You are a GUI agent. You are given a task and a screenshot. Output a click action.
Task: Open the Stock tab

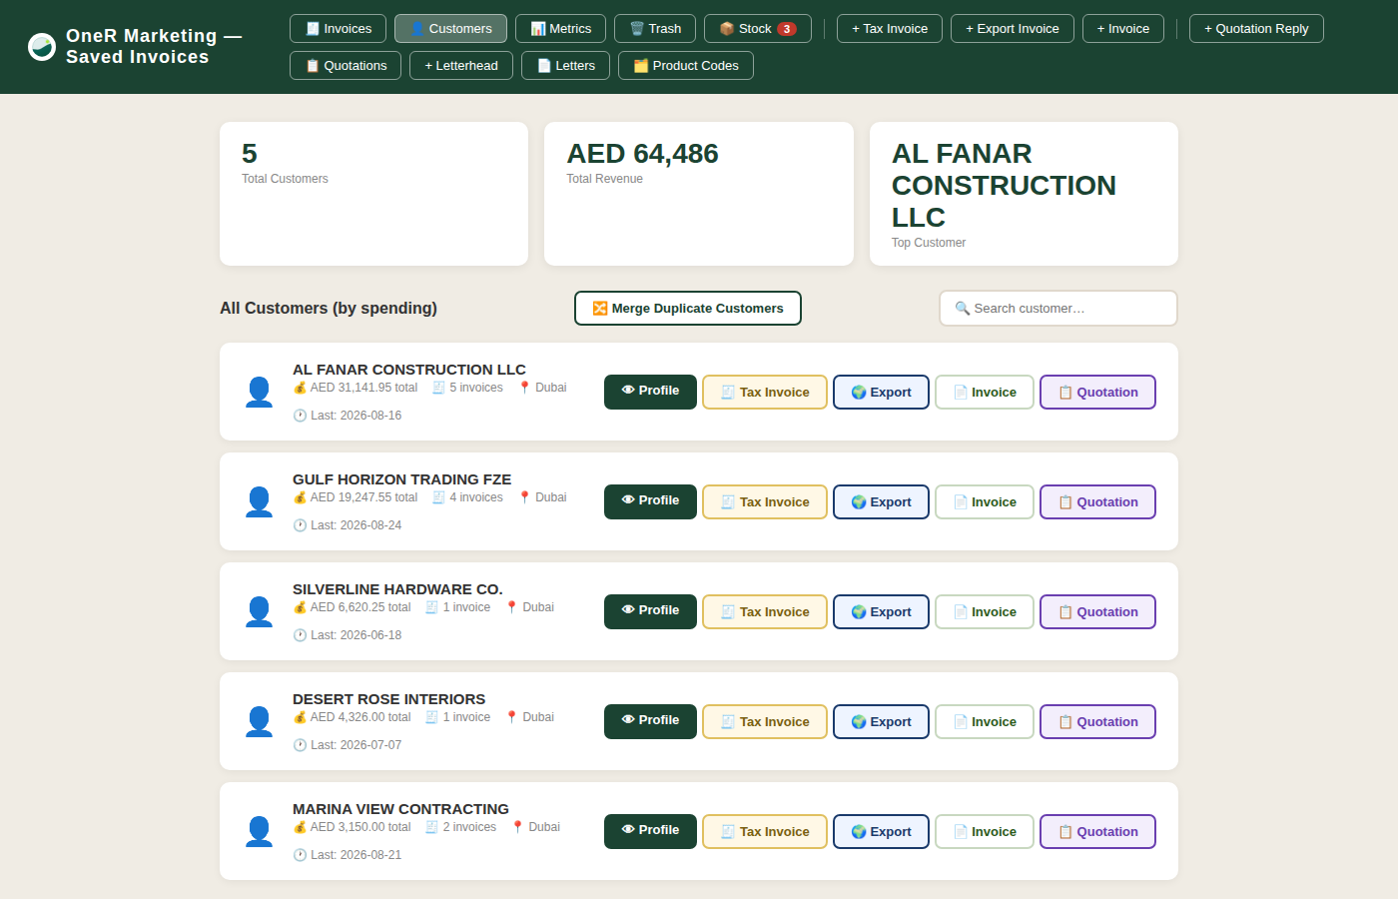pos(758,29)
